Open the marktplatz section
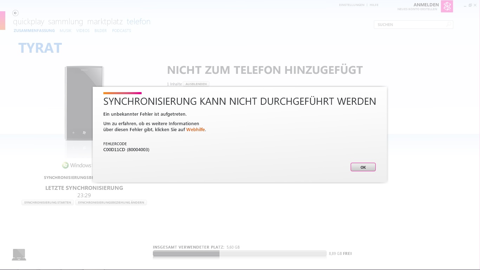 point(105,22)
